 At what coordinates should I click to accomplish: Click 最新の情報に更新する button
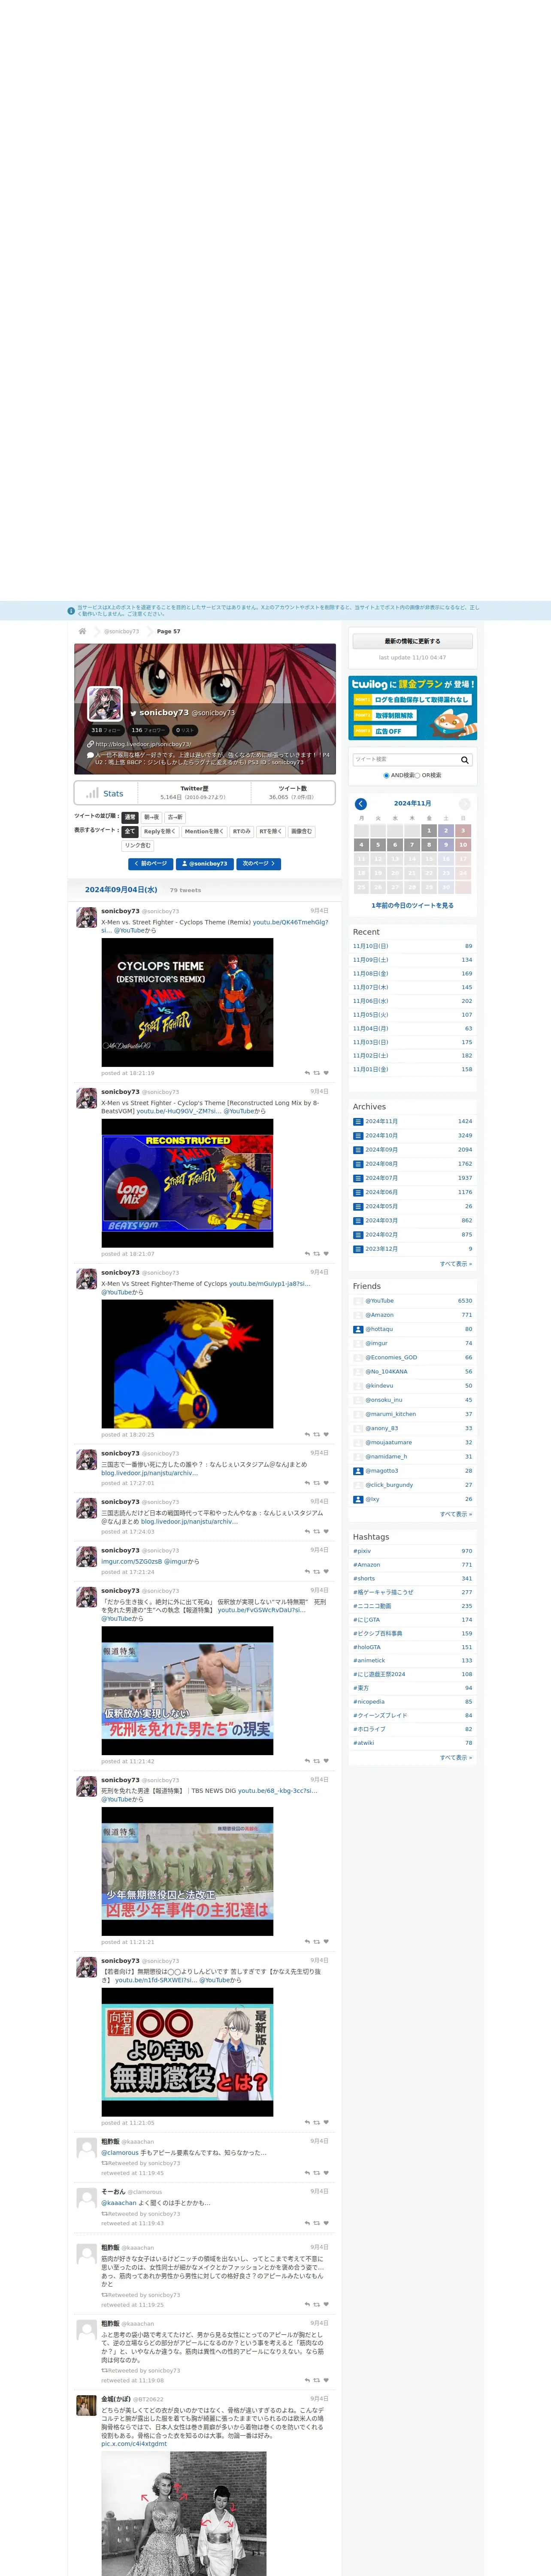(x=412, y=641)
